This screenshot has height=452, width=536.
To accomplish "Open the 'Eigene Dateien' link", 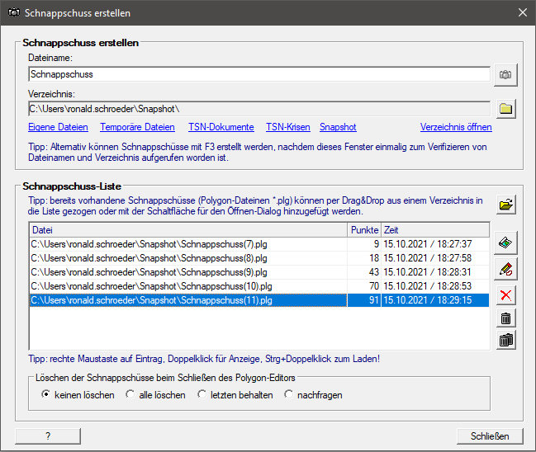I will (x=58, y=127).
